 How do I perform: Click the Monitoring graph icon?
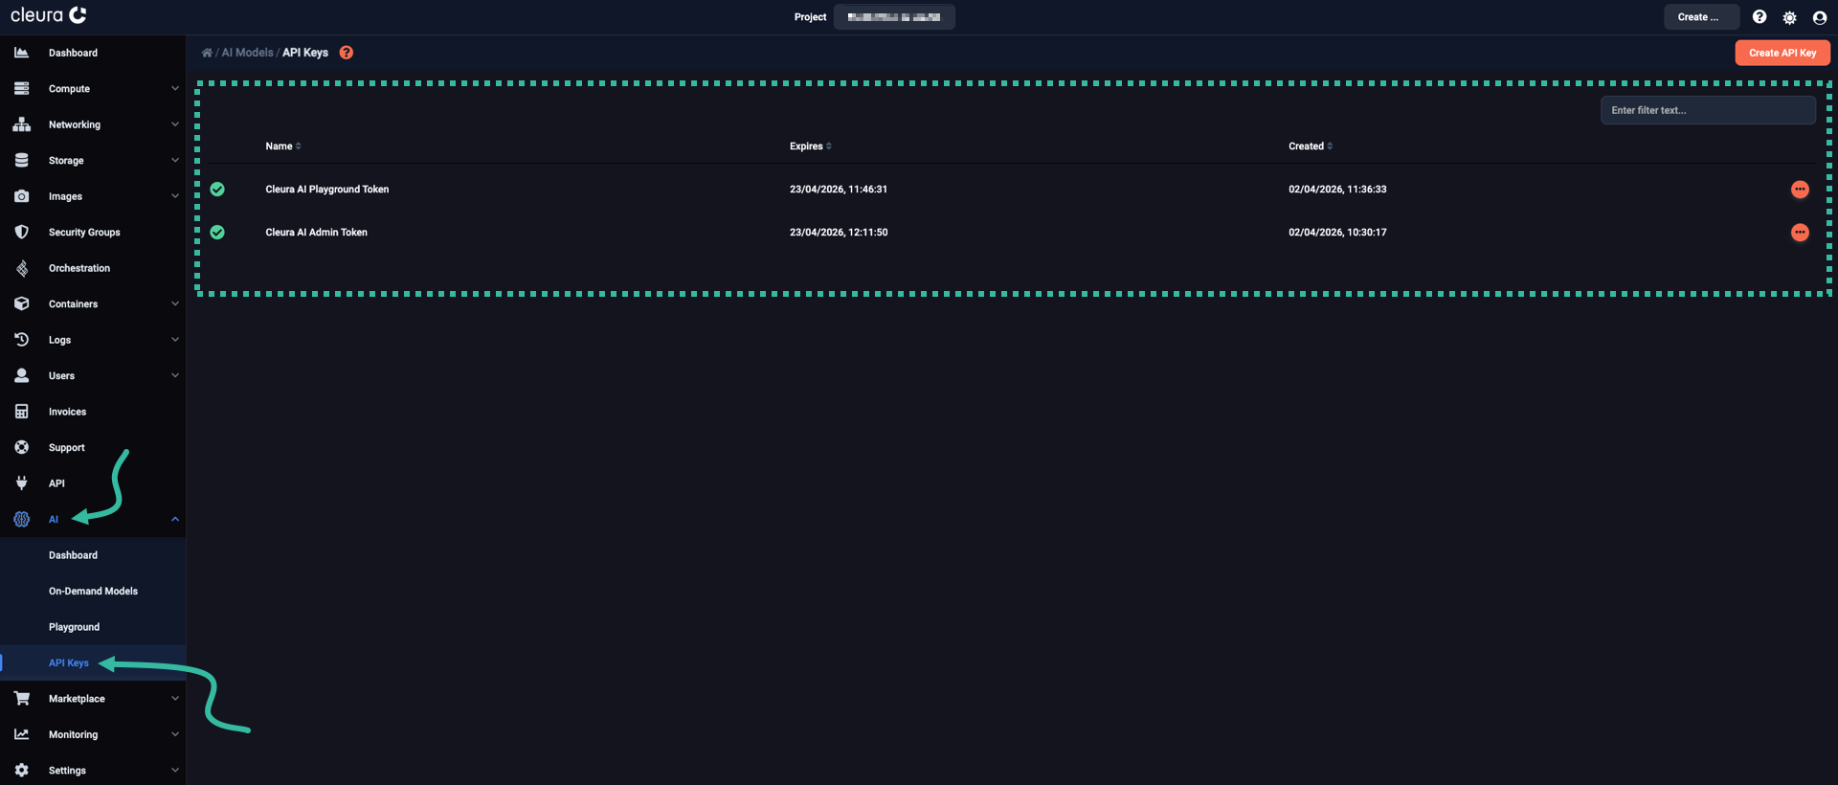(21, 734)
